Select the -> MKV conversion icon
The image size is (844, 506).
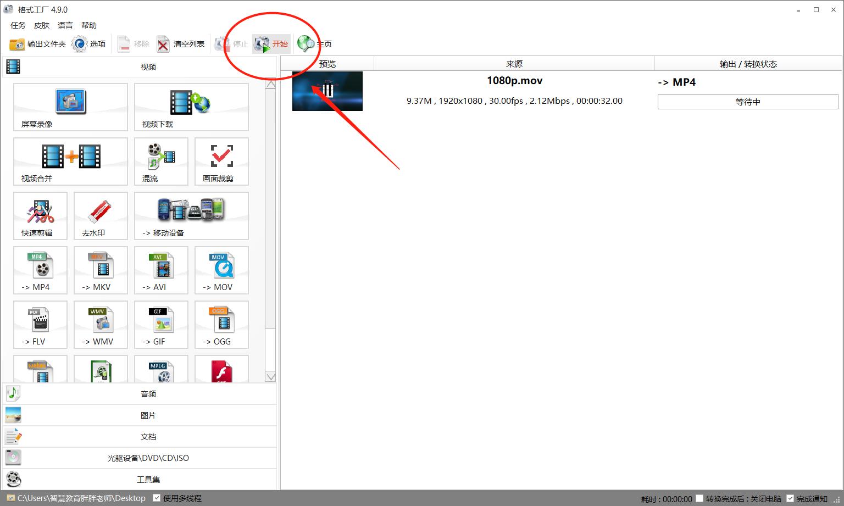pos(101,270)
